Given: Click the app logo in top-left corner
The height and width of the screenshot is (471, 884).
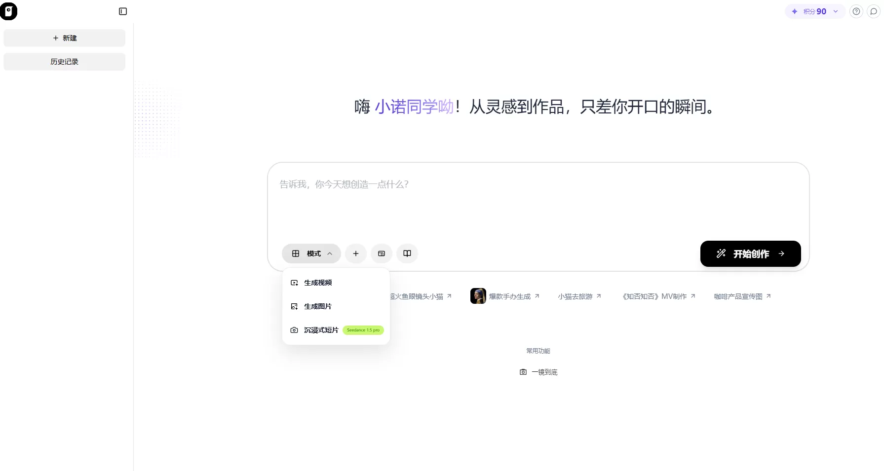Looking at the screenshot, I should click(9, 11).
